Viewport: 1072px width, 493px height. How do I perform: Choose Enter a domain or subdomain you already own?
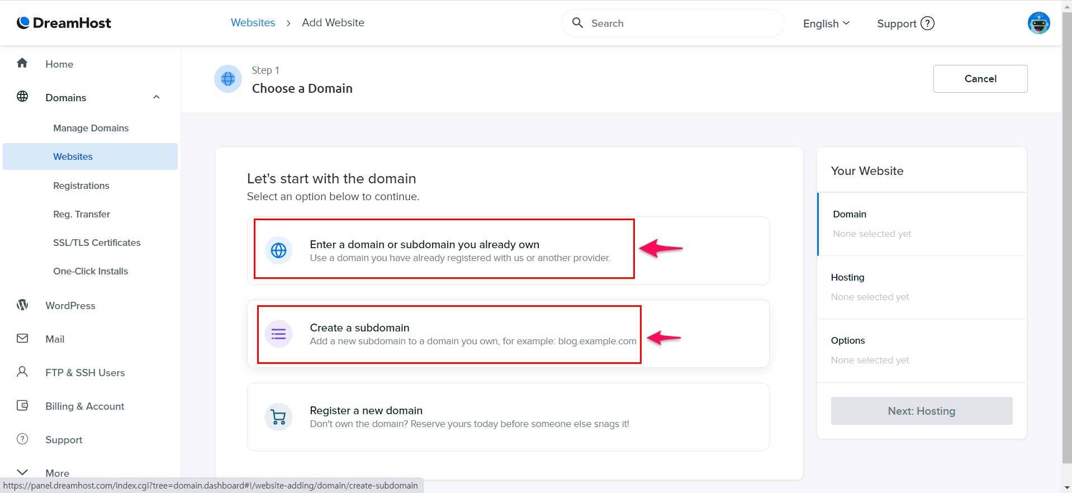[x=508, y=250]
